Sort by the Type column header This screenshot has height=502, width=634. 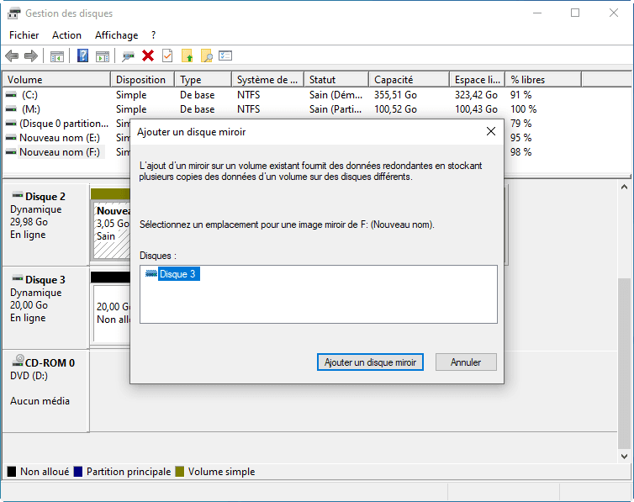tap(203, 80)
